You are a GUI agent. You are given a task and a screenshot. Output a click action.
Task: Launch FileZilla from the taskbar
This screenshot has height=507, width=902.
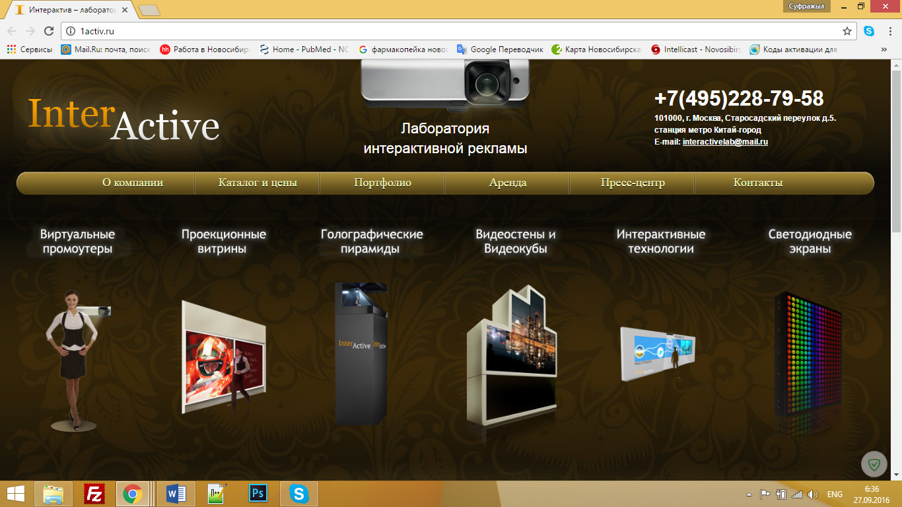click(x=95, y=494)
